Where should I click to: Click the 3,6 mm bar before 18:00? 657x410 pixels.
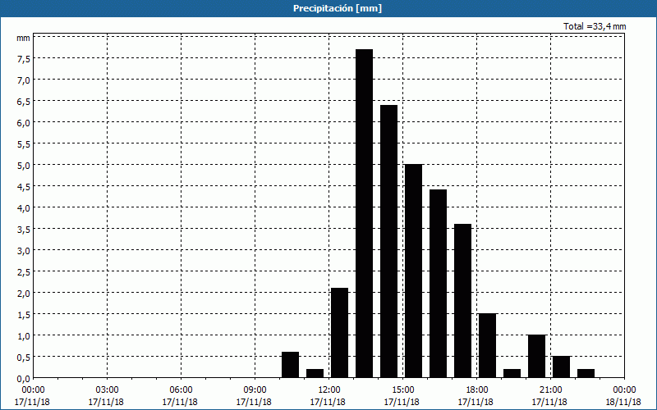[x=462, y=300]
